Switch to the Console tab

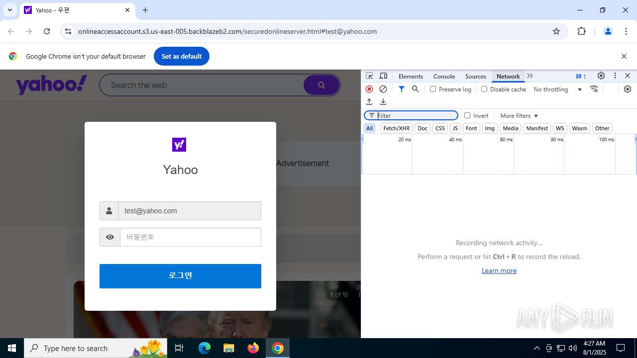click(444, 76)
